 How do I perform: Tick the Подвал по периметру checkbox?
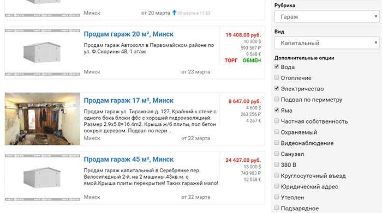tap(277, 99)
